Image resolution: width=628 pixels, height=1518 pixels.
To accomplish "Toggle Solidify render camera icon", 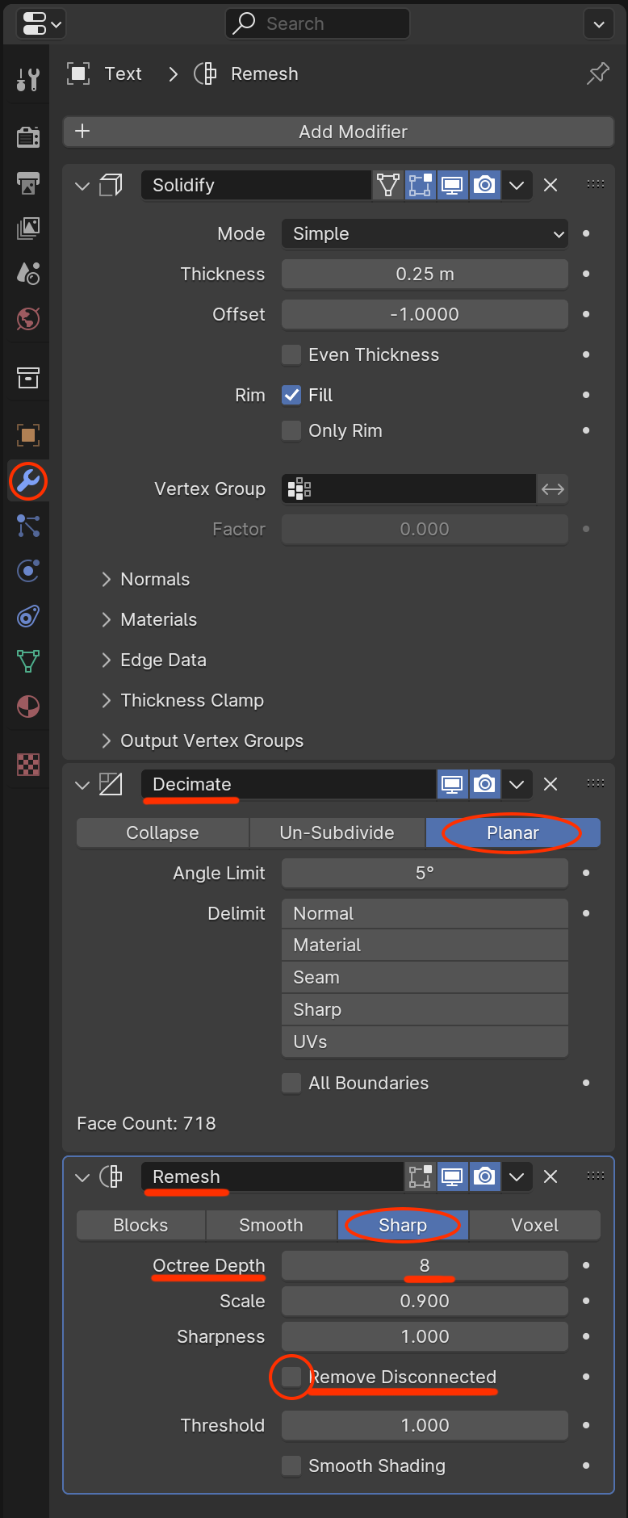I will tap(484, 185).
